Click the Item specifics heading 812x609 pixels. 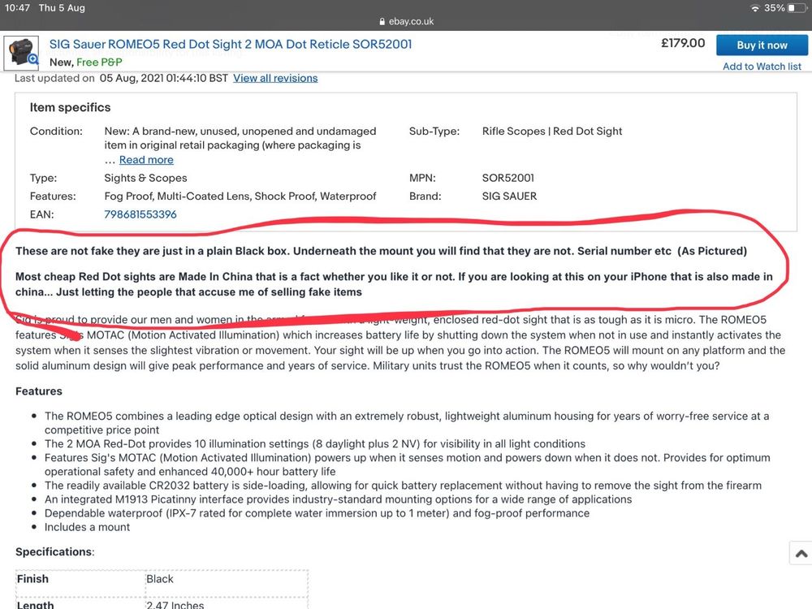[70, 107]
